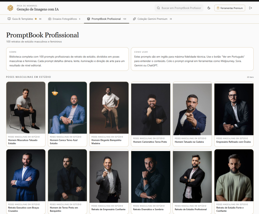Open Homem Careca Terno Azul Estúdio image
Image resolution: width=259 pixels, height=214 pixels.
(x=67, y=108)
